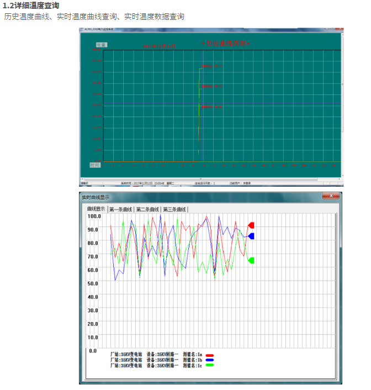Click the green Ic curve end marker

tap(251, 260)
